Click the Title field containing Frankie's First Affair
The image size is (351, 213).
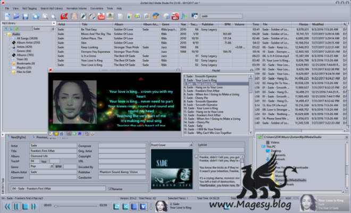click(x=53, y=151)
